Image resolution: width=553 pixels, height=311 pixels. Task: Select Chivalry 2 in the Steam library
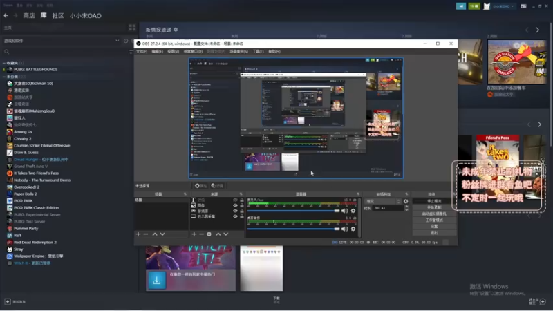tap(23, 139)
